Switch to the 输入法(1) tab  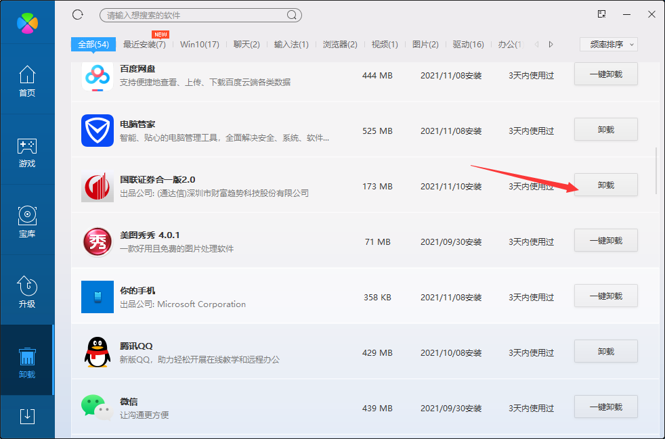coord(291,45)
